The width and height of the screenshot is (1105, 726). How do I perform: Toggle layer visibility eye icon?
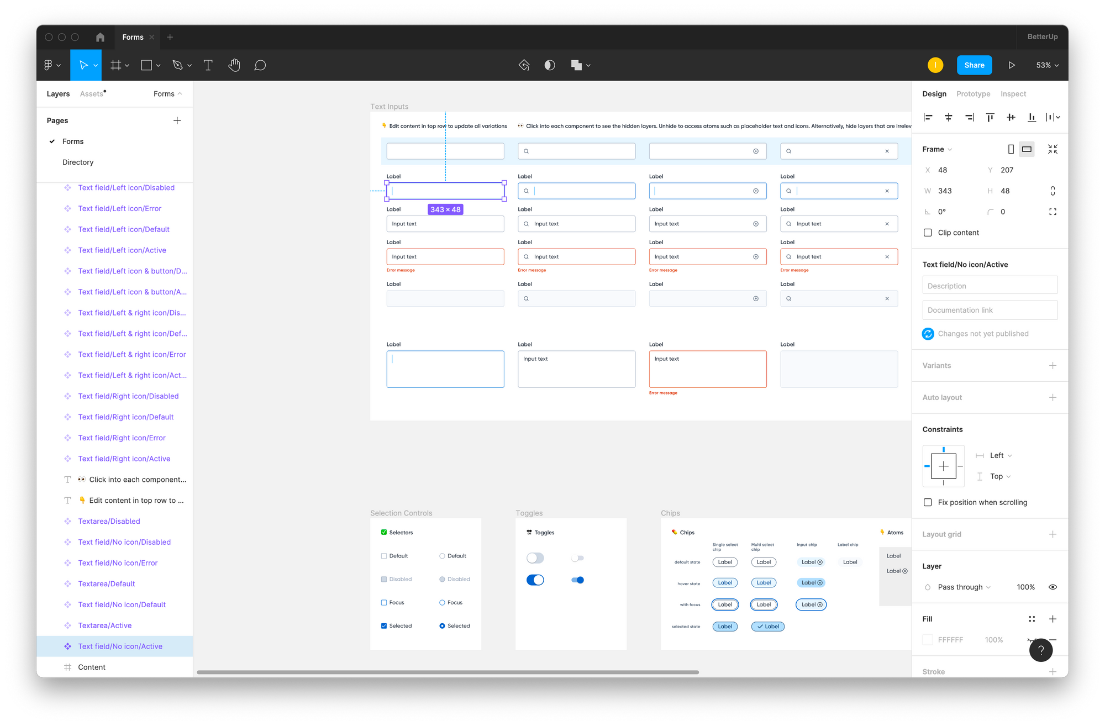click(x=1053, y=587)
